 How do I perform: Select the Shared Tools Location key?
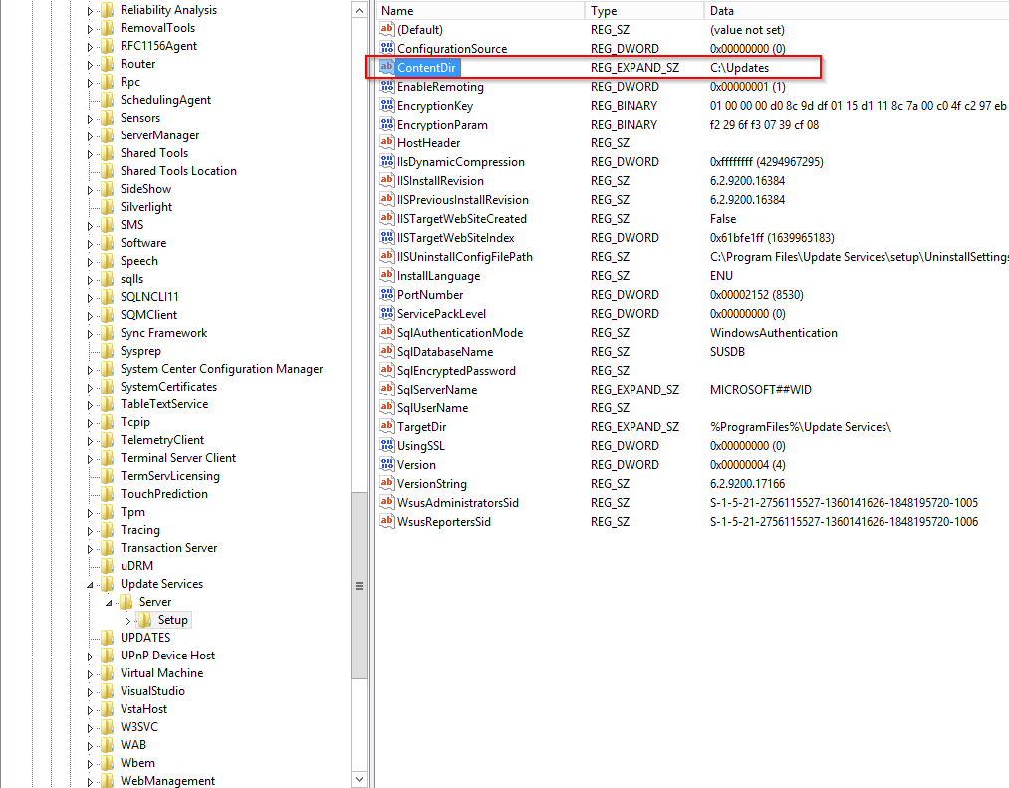tap(178, 171)
